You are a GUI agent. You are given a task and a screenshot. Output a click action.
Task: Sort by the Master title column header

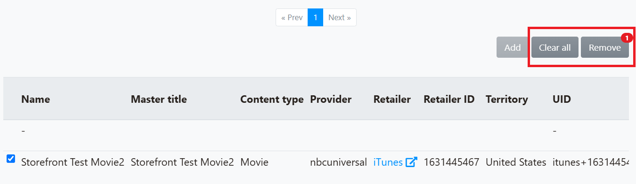pyautogui.click(x=159, y=99)
